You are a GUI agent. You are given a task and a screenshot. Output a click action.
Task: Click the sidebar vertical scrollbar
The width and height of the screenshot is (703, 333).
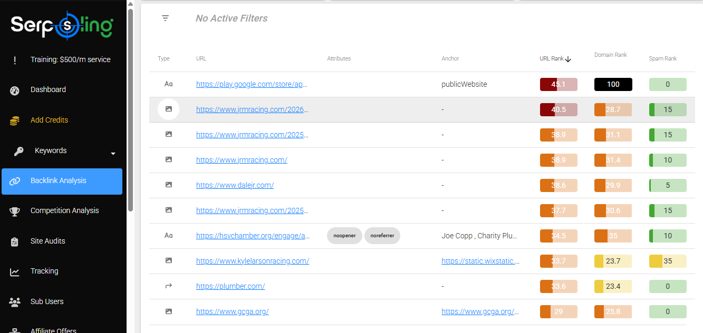pyautogui.click(x=130, y=109)
